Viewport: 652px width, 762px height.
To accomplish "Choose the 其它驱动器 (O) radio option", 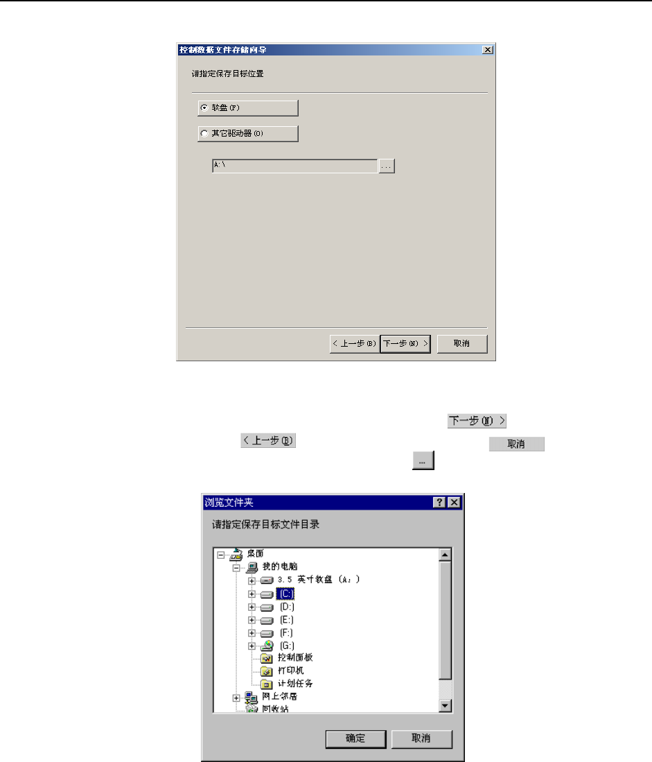I will click(204, 134).
